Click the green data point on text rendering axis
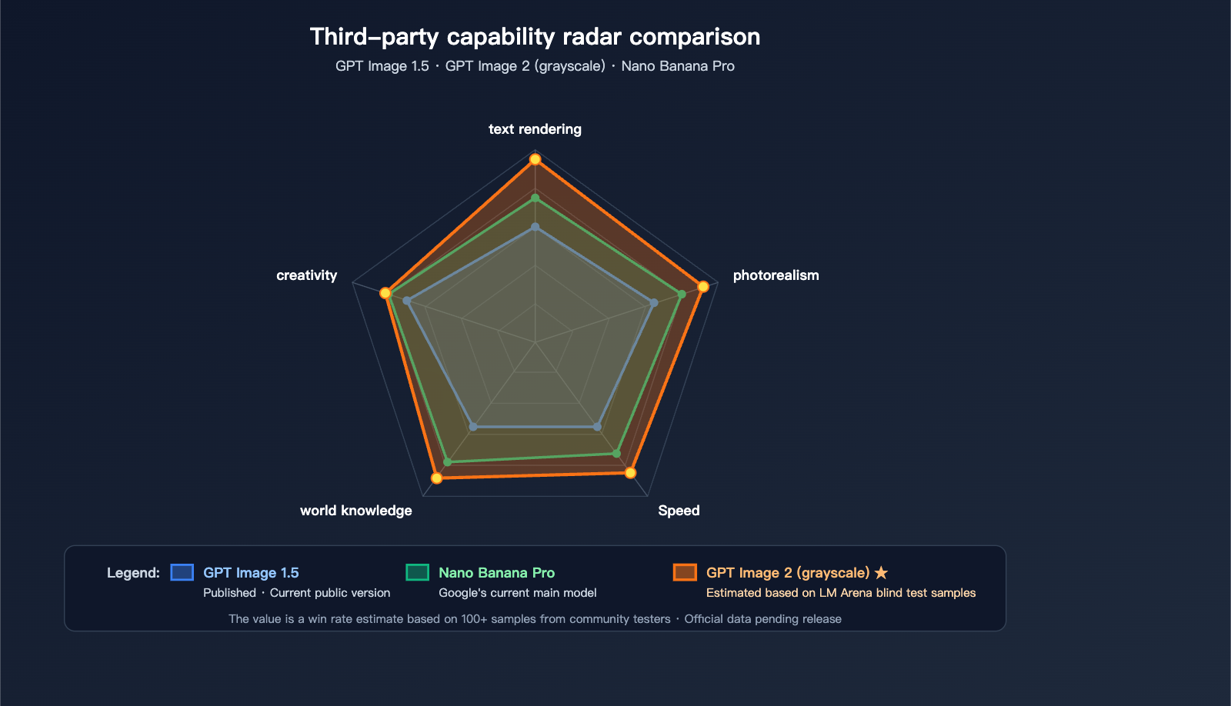Screen dimensions: 1231x706 point(535,198)
